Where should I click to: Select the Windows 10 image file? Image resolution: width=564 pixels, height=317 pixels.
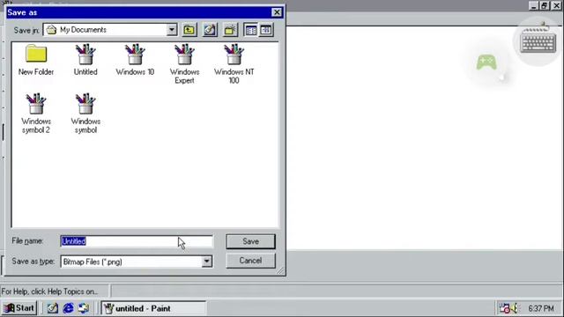[x=135, y=60]
